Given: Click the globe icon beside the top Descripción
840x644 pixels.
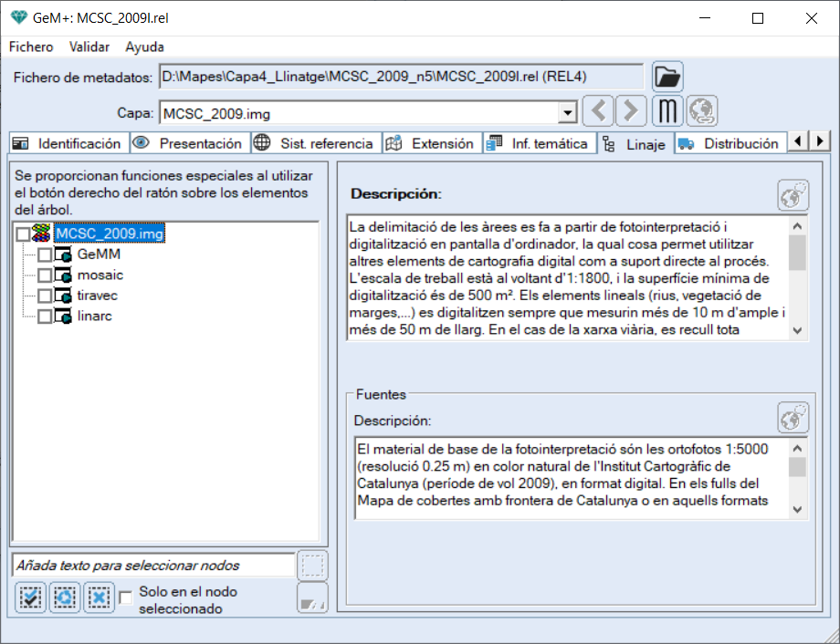Looking at the screenshot, I should 793,195.
